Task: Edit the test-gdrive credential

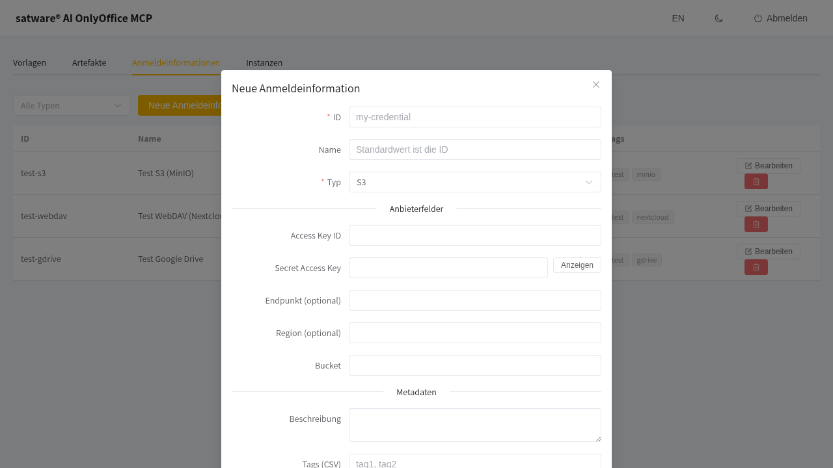Action: tap(769, 252)
